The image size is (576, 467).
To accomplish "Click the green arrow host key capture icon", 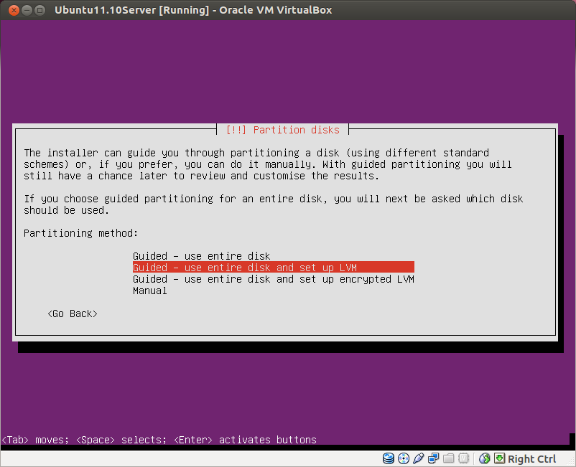I will 500,458.
